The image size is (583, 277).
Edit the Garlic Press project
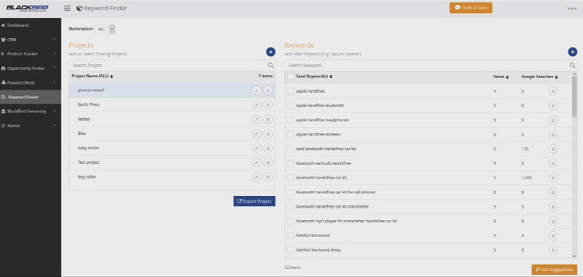(257, 105)
